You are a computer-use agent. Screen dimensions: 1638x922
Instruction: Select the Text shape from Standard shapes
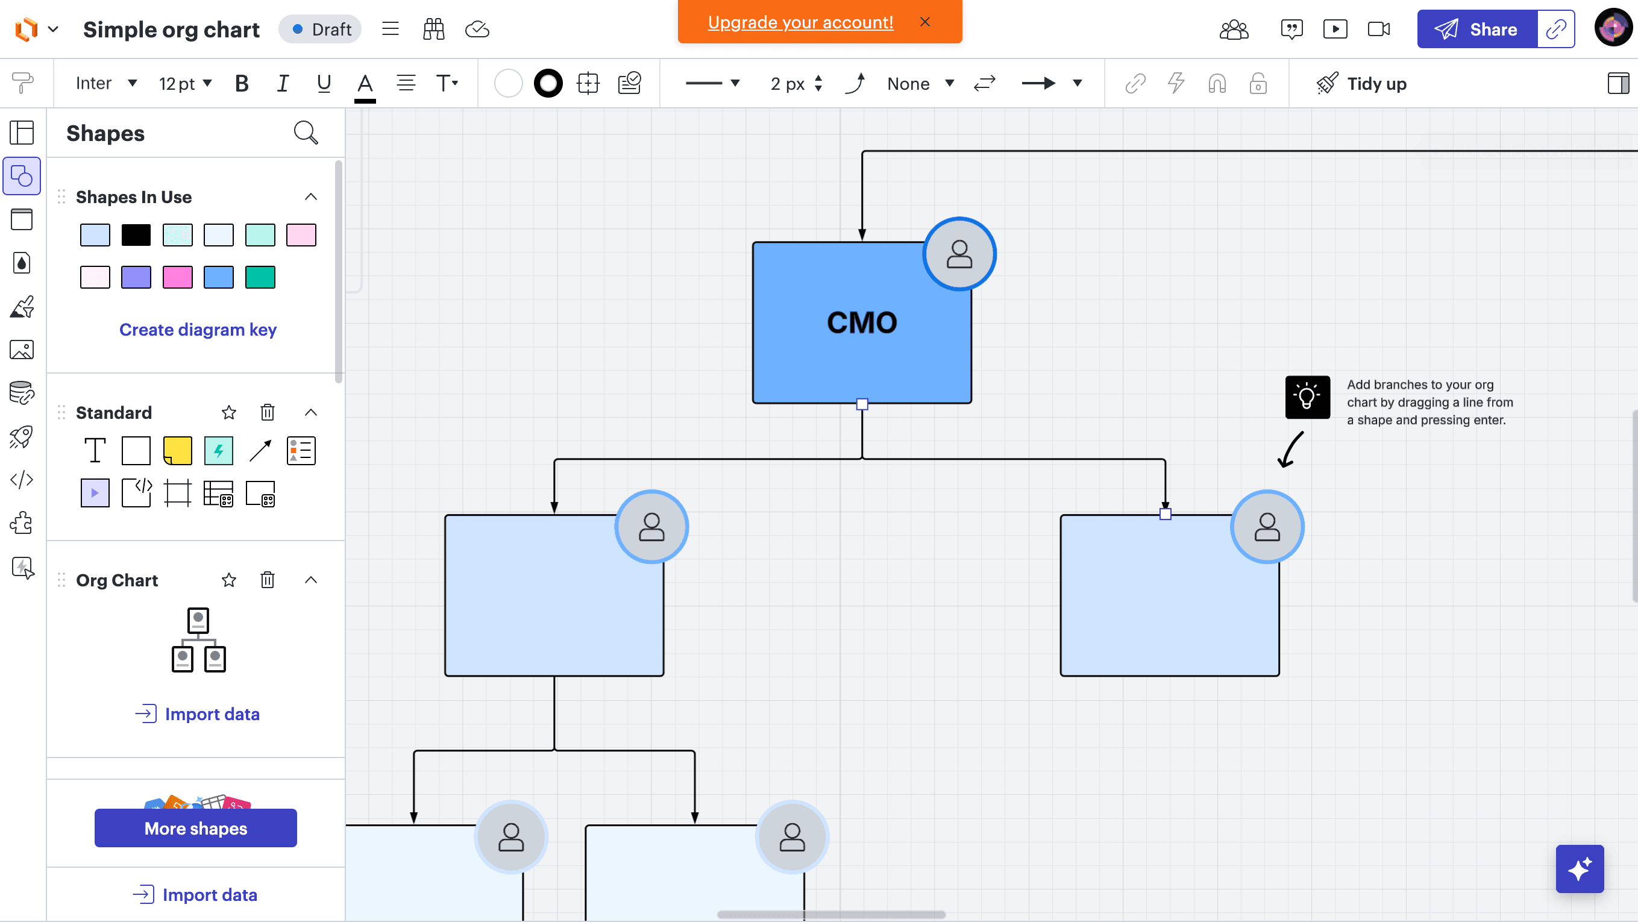click(x=95, y=450)
